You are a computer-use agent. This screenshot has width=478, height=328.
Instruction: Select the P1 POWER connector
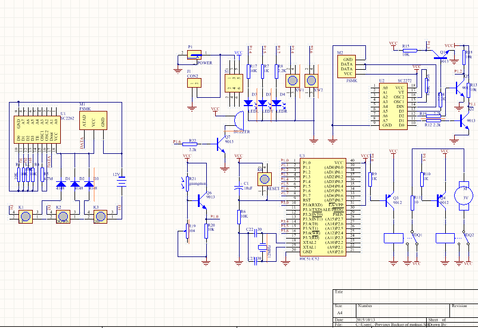pos(194,55)
